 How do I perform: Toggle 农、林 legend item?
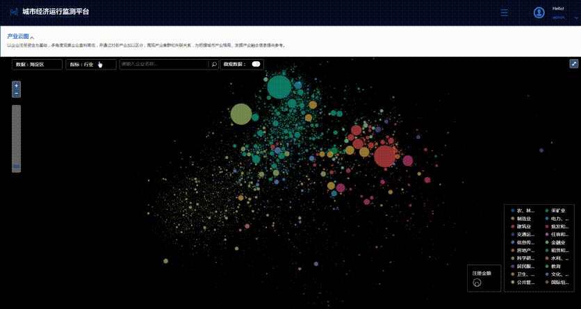tap(523, 210)
